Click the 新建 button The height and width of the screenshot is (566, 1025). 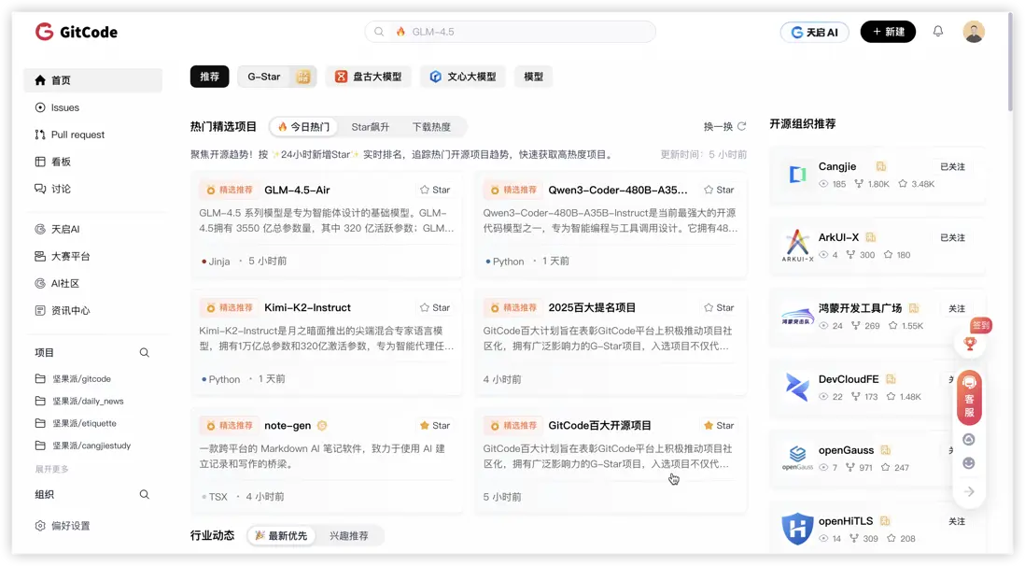[888, 32]
